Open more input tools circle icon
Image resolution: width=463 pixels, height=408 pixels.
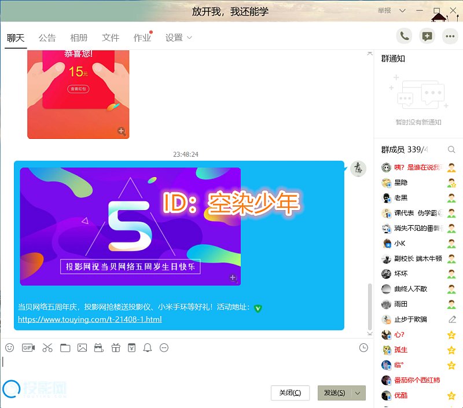click(164, 348)
